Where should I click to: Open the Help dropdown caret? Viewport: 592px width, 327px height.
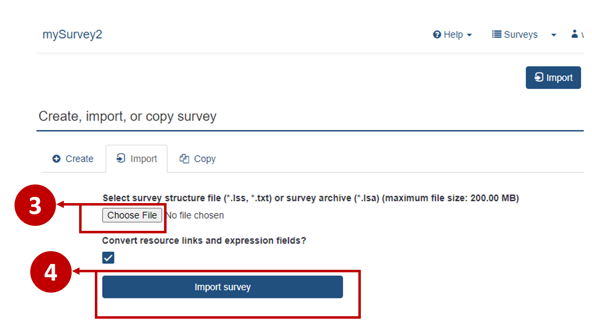pyautogui.click(x=470, y=35)
